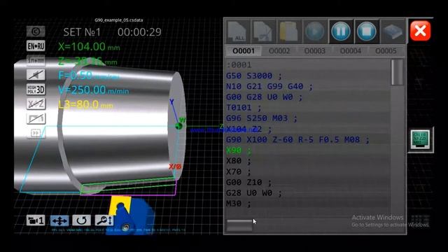Click the 'X70 ;' code line
Image resolution: width=448 pixels, height=252 pixels.
[238, 171]
